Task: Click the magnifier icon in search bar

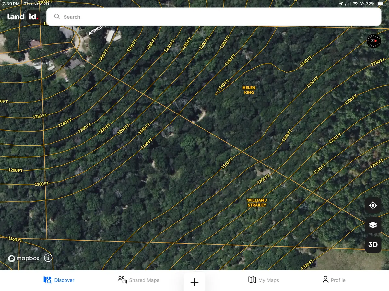Action: [x=57, y=17]
